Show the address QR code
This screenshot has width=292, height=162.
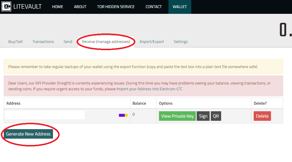click(x=216, y=116)
